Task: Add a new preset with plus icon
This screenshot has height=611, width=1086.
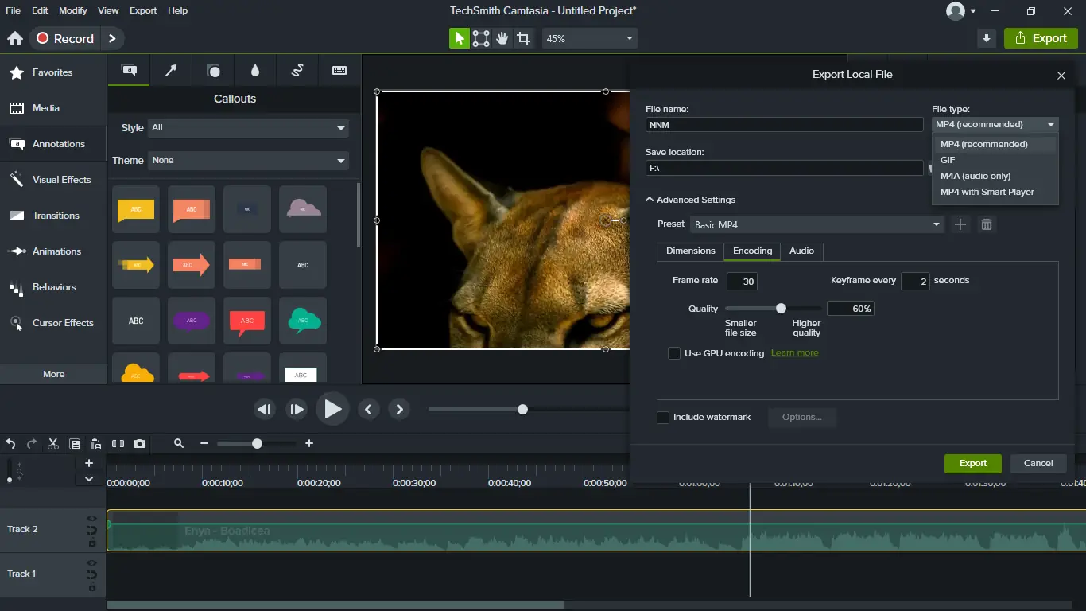Action: pyautogui.click(x=960, y=225)
